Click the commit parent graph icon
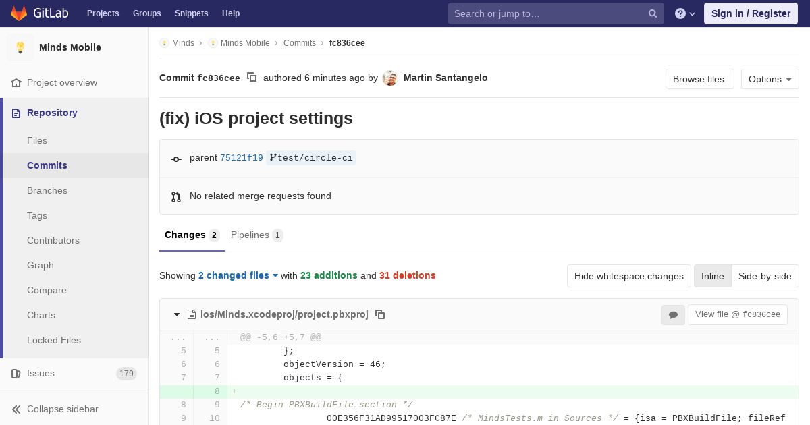810x425 pixels. click(176, 159)
